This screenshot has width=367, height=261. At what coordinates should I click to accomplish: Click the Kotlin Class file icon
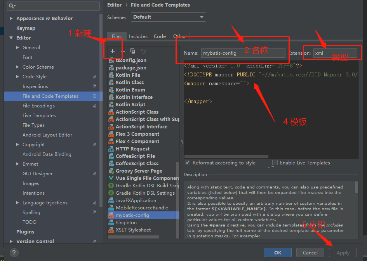[x=111, y=83]
